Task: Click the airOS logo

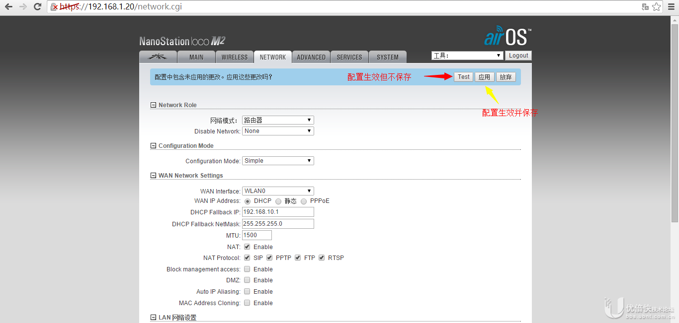Action: tap(508, 37)
